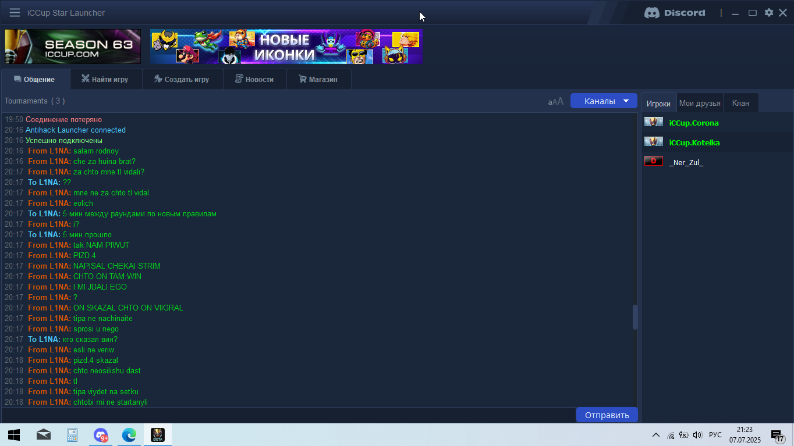The width and height of the screenshot is (794, 446).
Task: Switch keyboard language via РУС indicator
Action: coord(715,435)
